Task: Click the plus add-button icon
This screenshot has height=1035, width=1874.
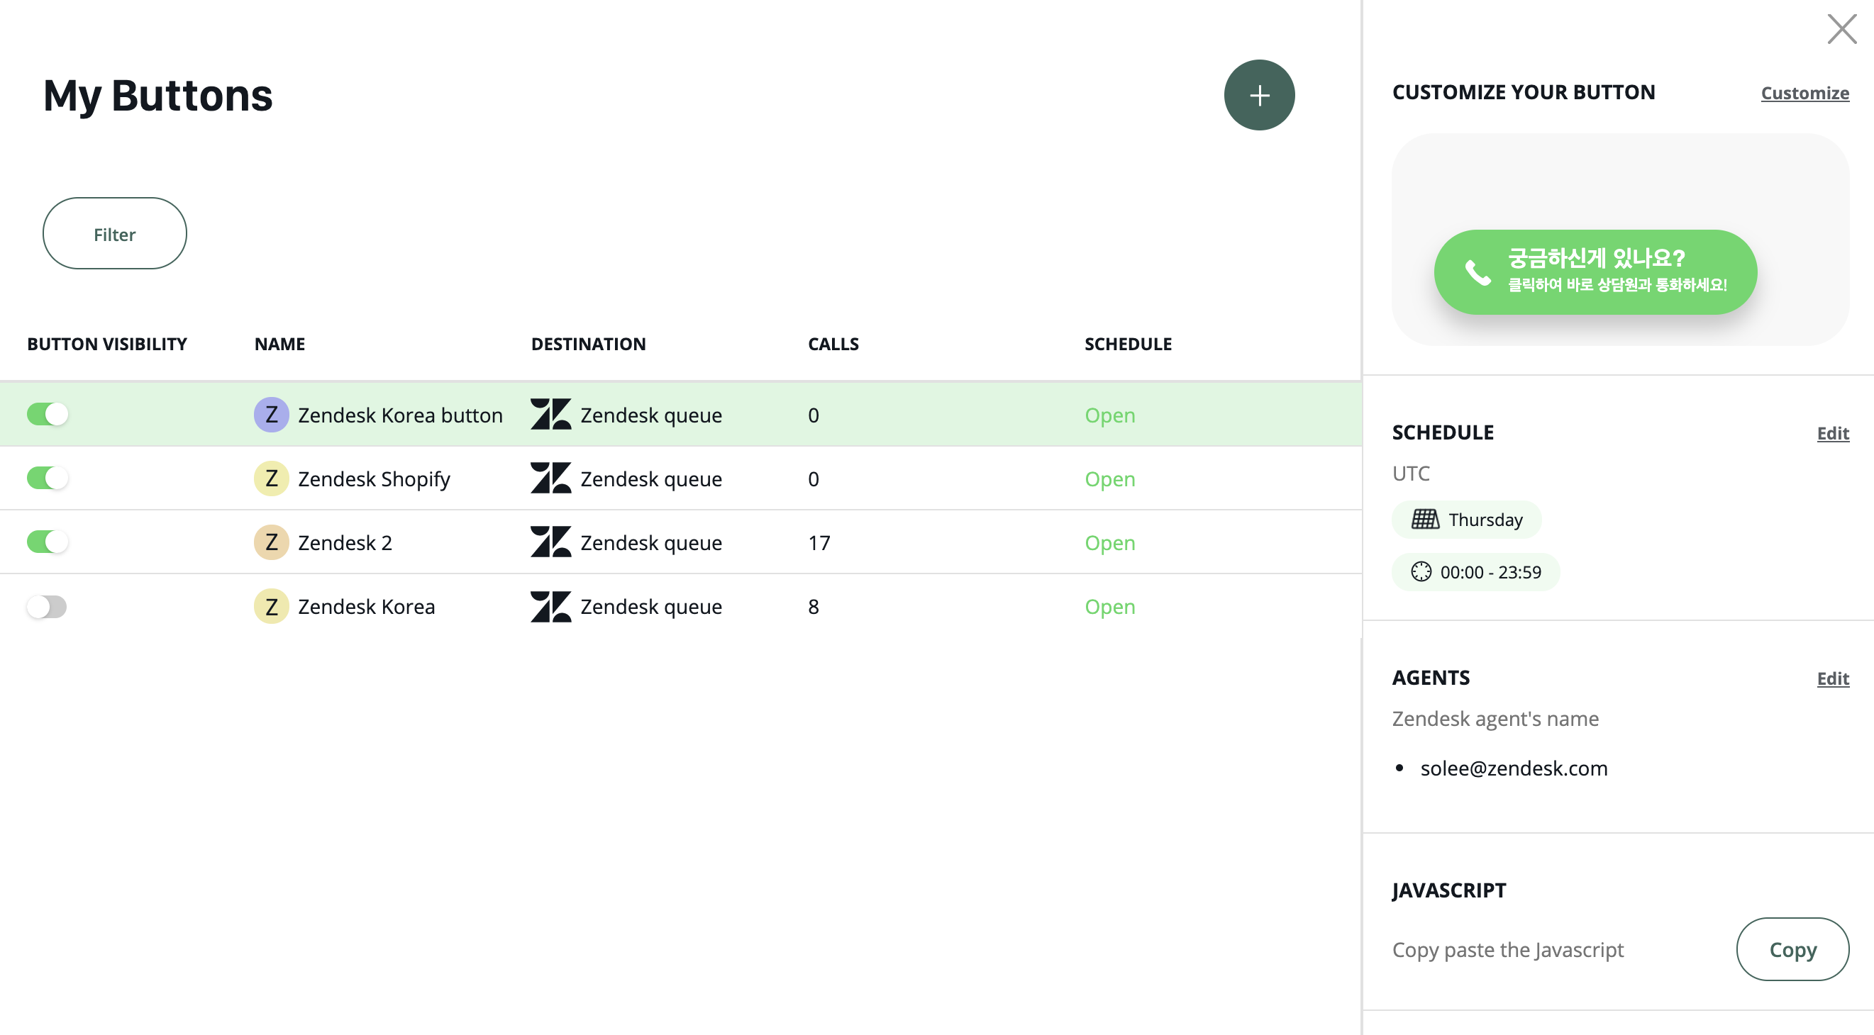Action: [x=1259, y=95]
